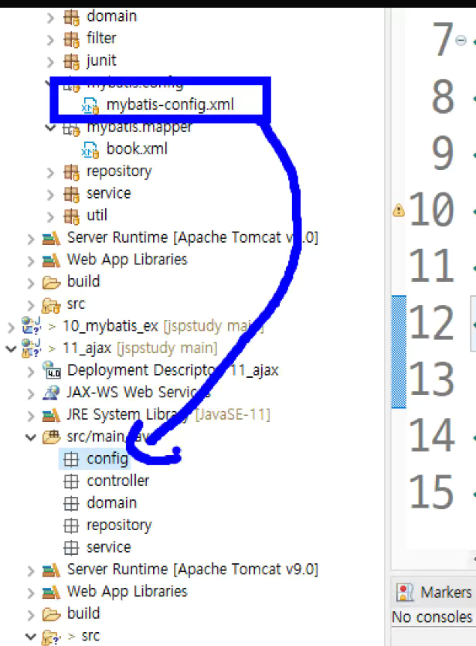Viewport: 476px width, 646px height.
Task: Click the Deployment Descriptor icon for 11_ajax
Action: click(52, 370)
